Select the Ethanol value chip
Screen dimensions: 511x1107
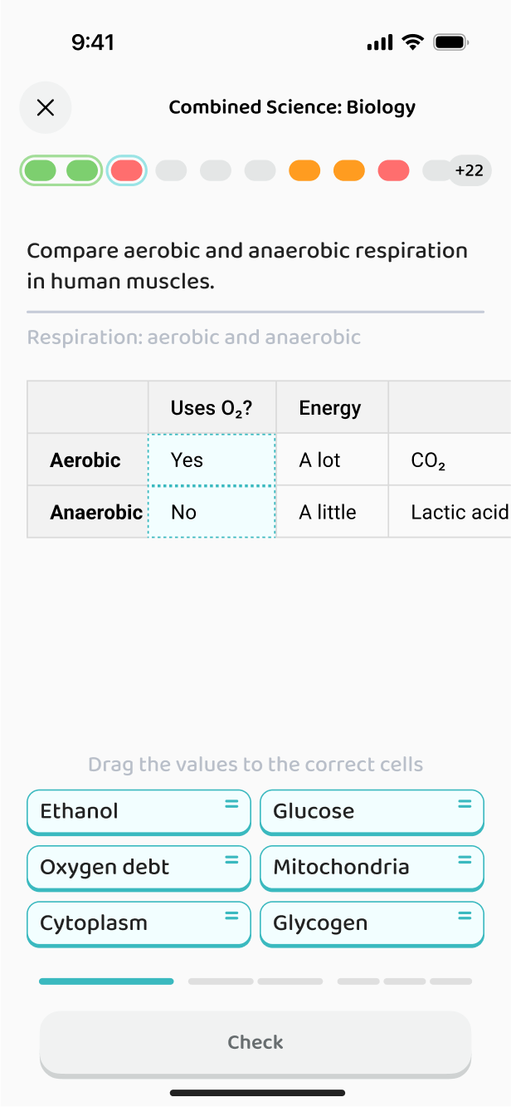(139, 812)
